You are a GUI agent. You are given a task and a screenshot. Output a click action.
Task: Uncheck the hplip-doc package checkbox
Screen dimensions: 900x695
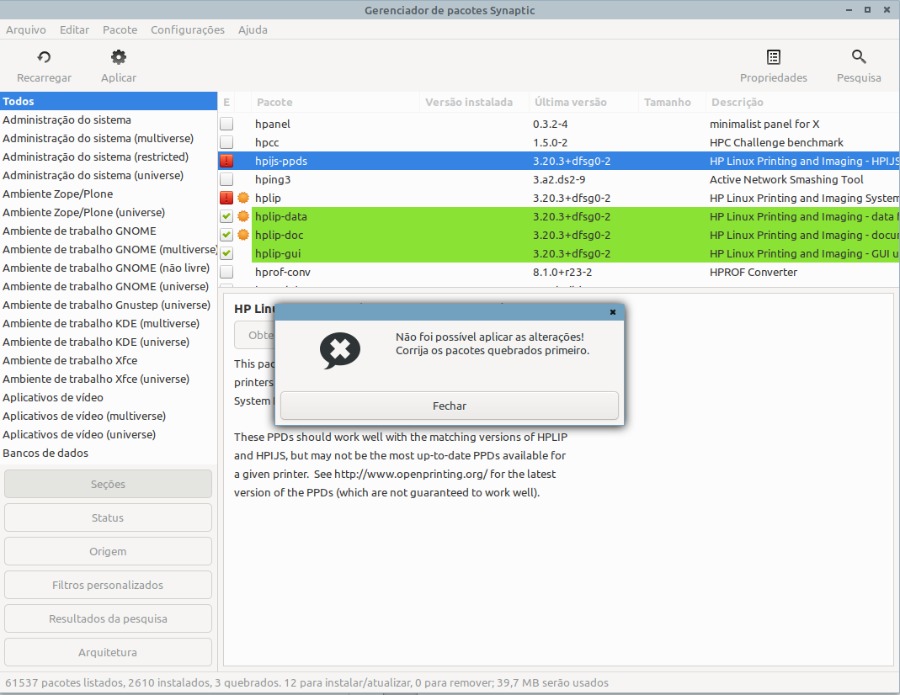(x=226, y=235)
